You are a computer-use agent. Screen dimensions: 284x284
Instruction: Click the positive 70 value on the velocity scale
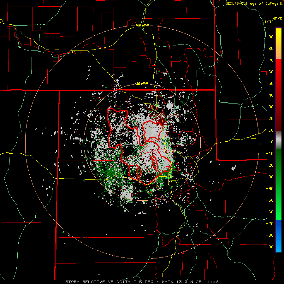click(271, 60)
